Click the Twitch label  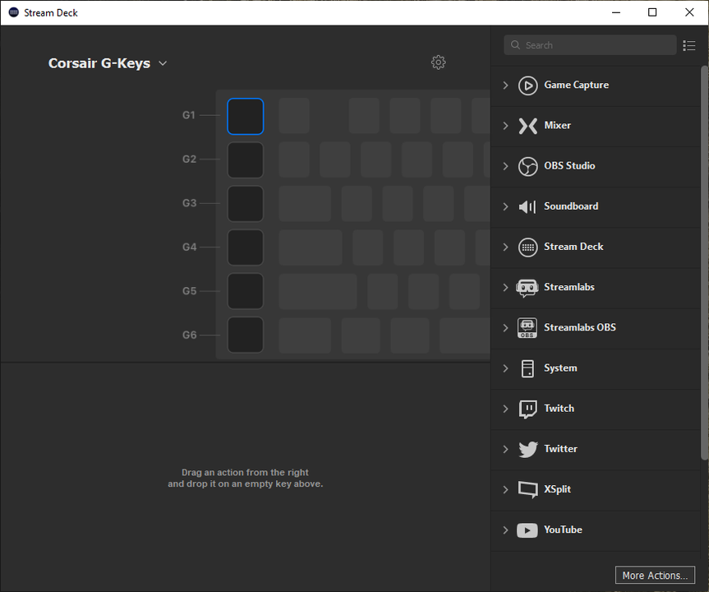pos(559,409)
